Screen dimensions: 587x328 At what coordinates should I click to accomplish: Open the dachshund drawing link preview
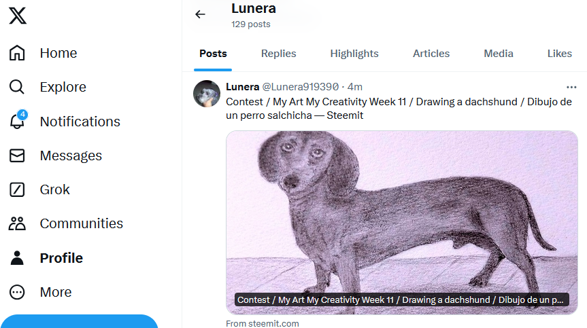pos(401,222)
